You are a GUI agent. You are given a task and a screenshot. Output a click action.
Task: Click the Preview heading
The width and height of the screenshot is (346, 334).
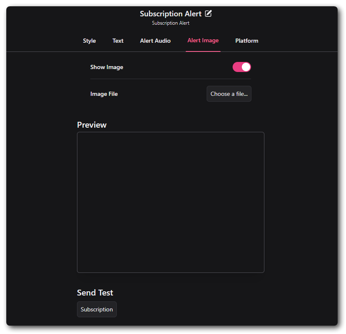point(92,125)
